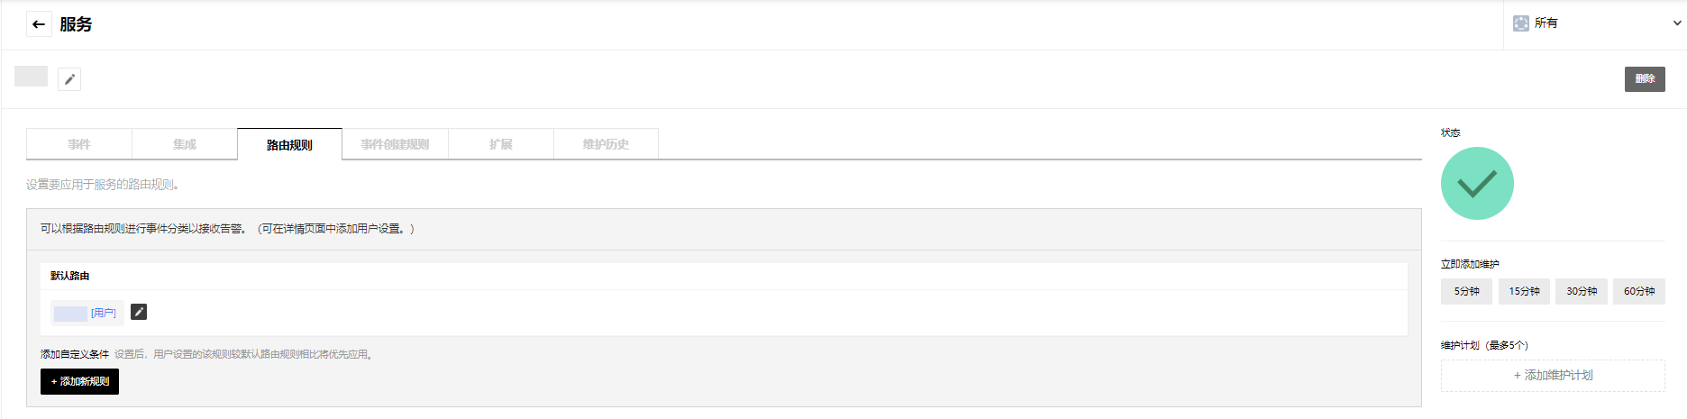Go to the 事件创建规则 tab

(x=395, y=144)
